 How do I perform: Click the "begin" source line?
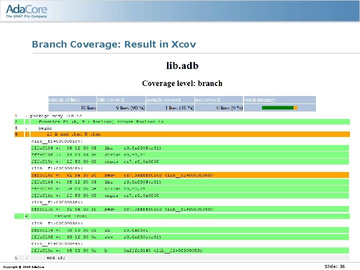tap(45, 128)
